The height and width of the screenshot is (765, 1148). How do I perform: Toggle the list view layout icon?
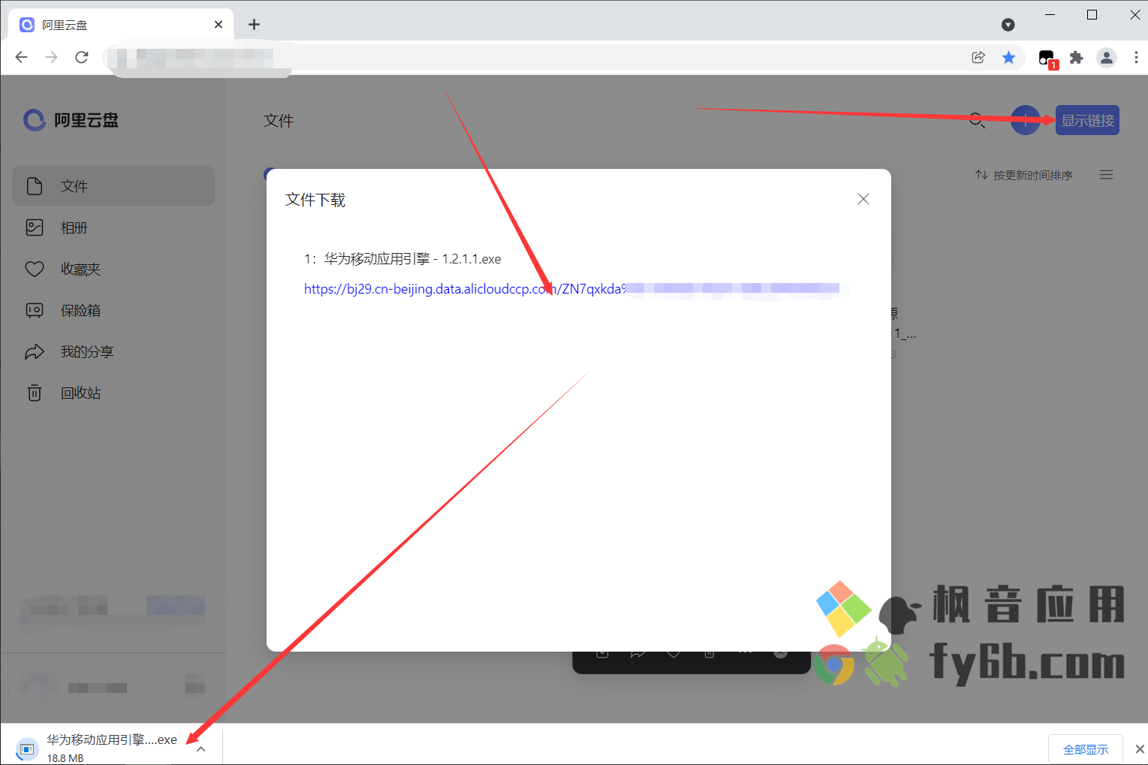[x=1106, y=175]
